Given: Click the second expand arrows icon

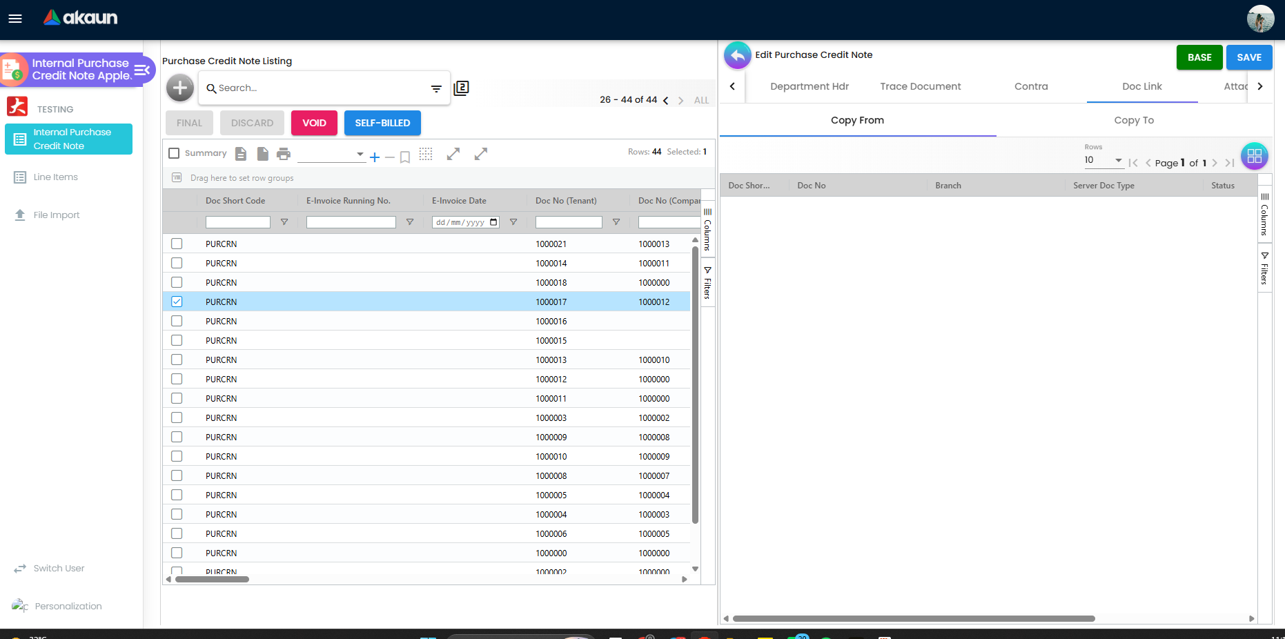Looking at the screenshot, I should [x=481, y=154].
